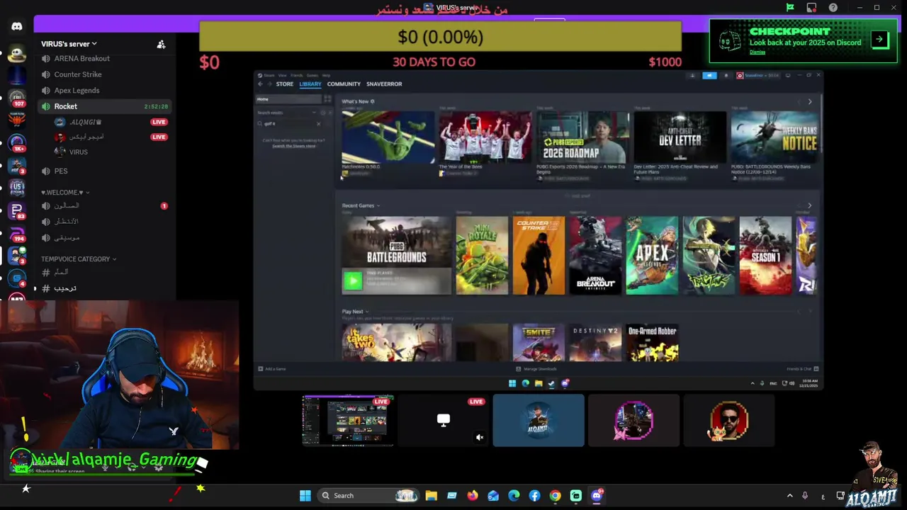
Task: Click the Steam back navigation arrow
Action: 260,84
